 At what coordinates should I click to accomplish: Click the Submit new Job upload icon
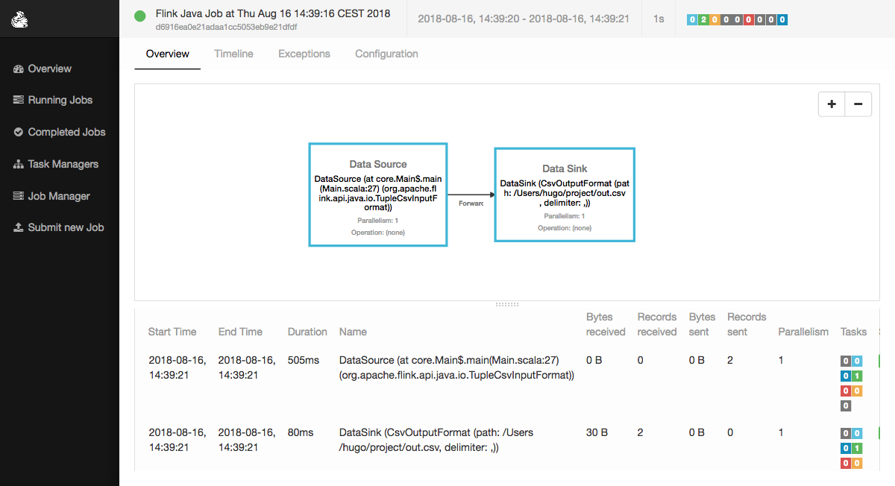19,227
